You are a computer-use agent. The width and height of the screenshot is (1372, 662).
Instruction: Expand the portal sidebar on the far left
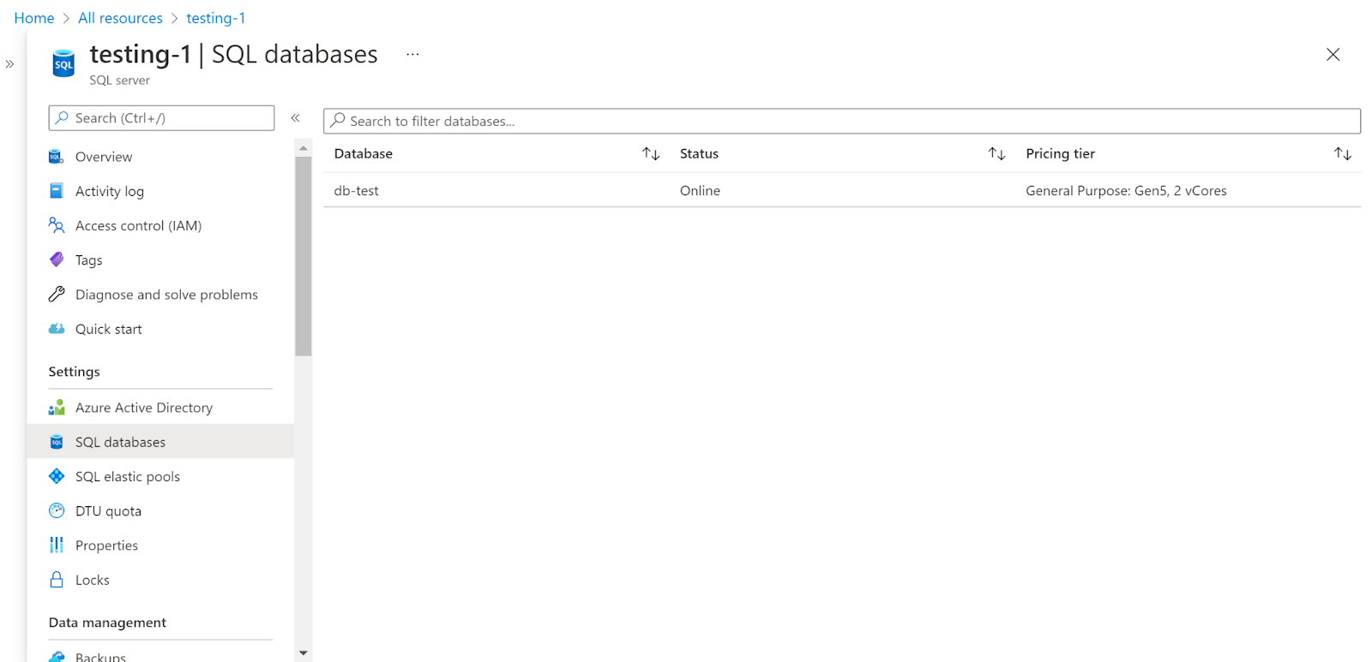coord(9,64)
